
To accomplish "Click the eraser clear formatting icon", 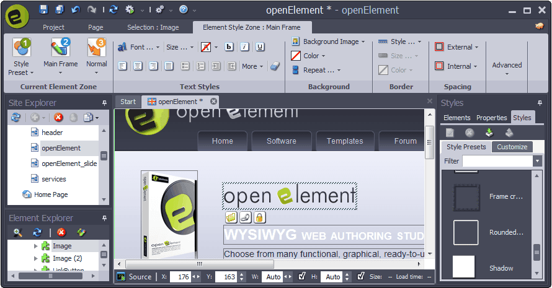I will [275, 66].
